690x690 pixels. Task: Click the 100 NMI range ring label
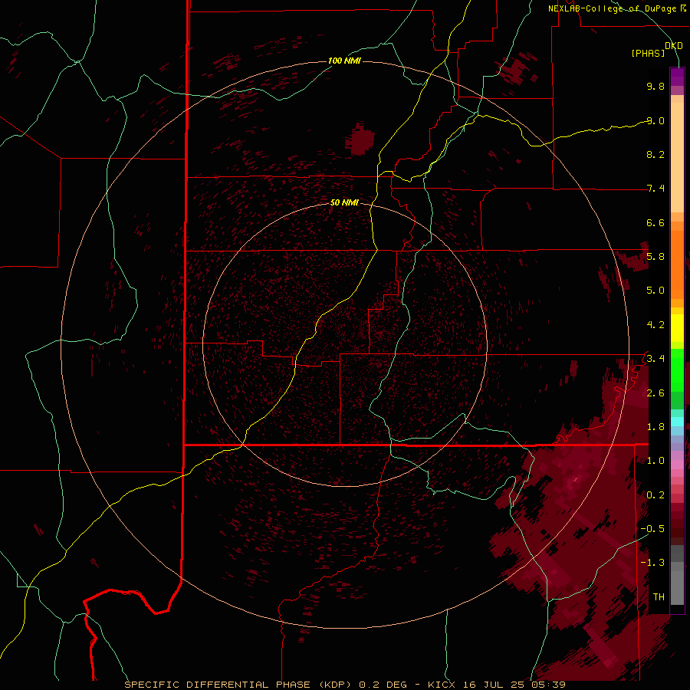pyautogui.click(x=344, y=61)
